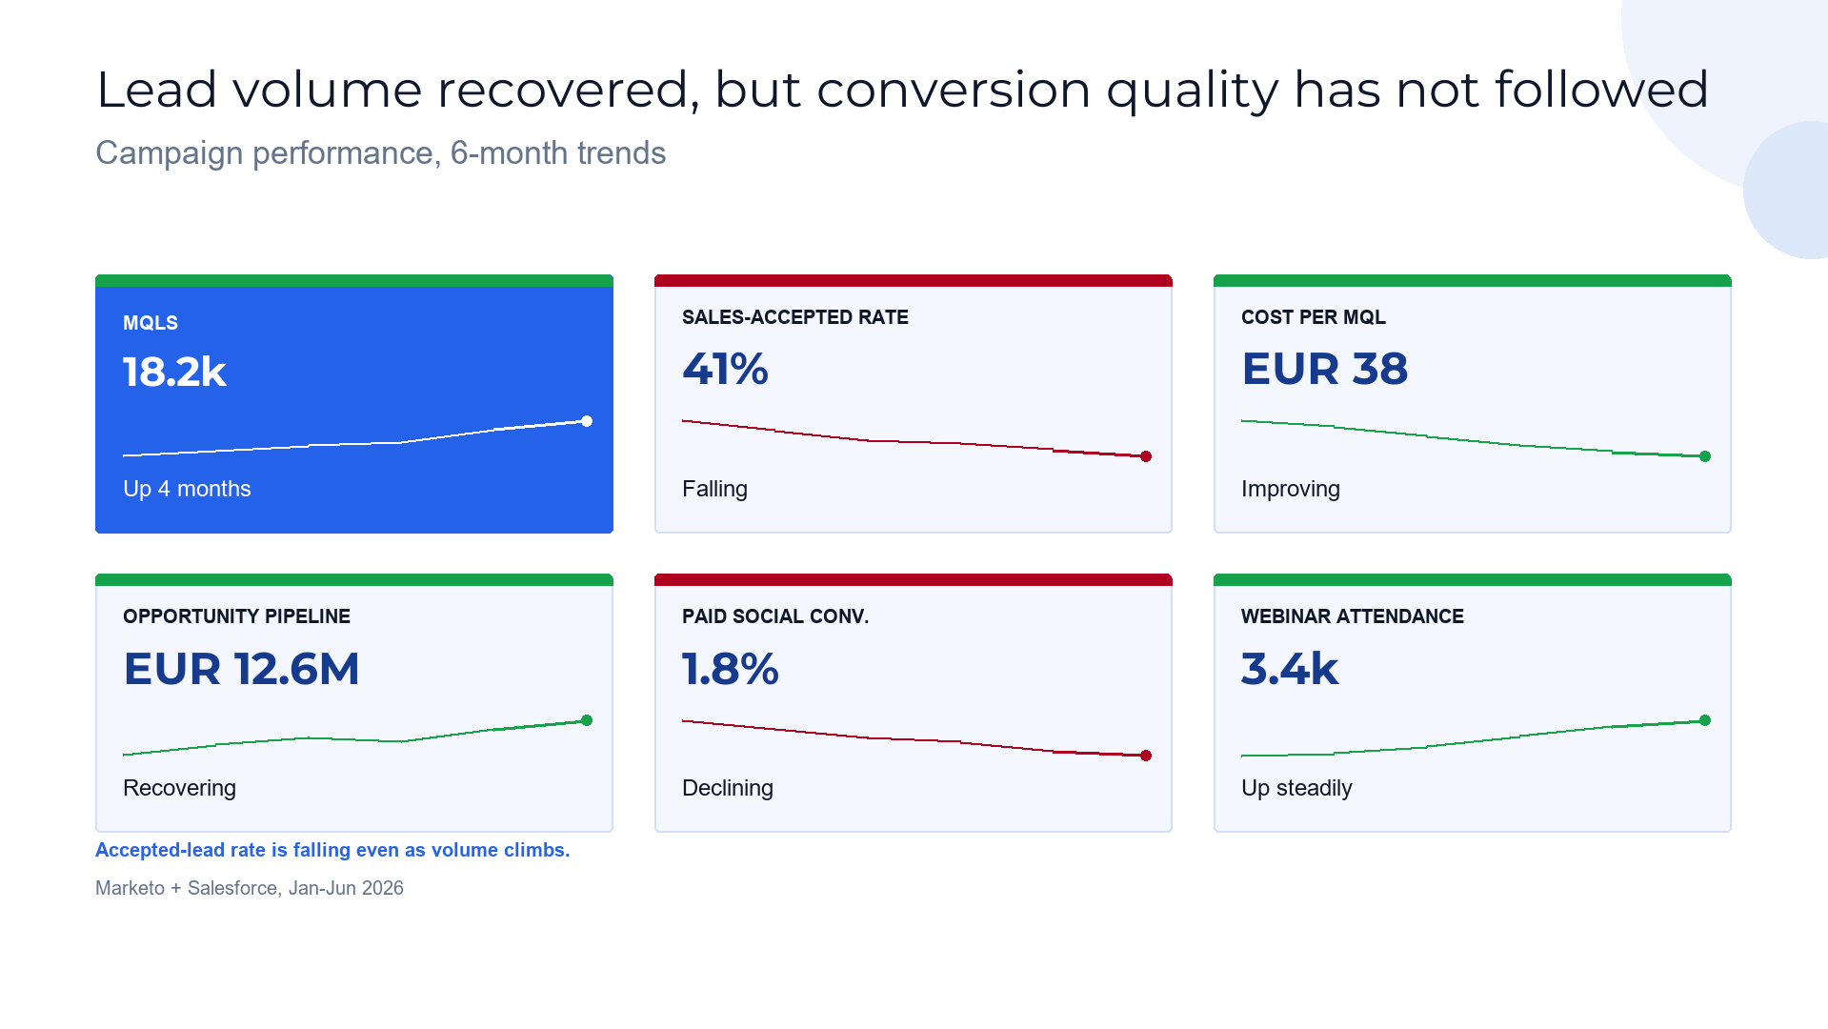Click the Paid Social sparkline end dot

pyautogui.click(x=1146, y=756)
